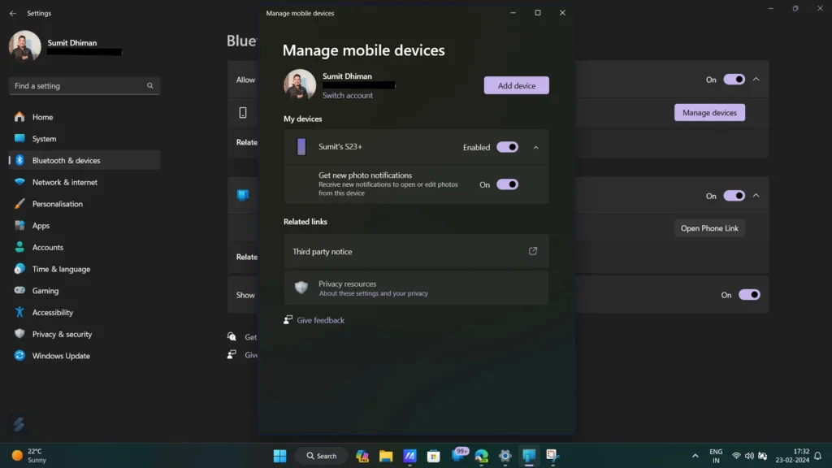Collapse the Phone Link section chevron
832x468 pixels.
756,196
